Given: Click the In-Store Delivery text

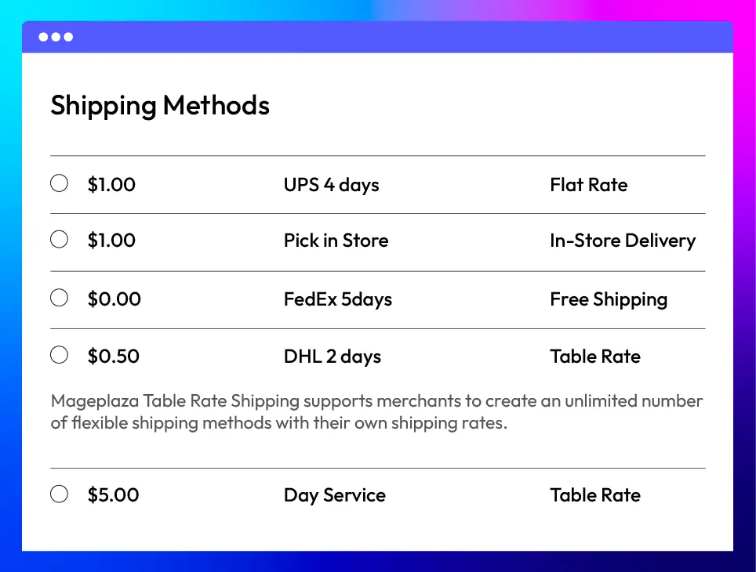Looking at the screenshot, I should pos(623,241).
